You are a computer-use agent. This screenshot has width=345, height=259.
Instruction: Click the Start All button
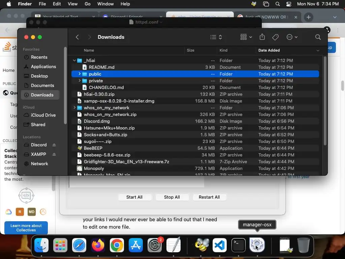pyautogui.click(x=134, y=197)
